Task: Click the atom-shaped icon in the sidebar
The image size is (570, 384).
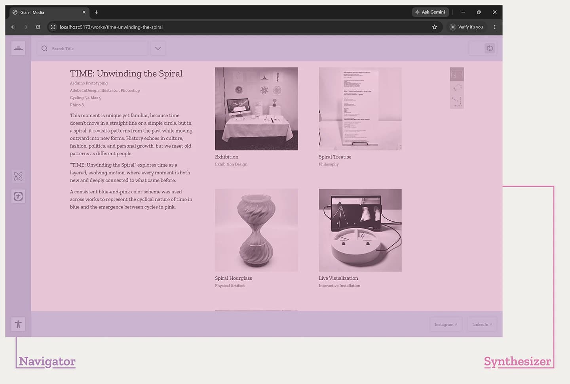Action: (x=18, y=176)
